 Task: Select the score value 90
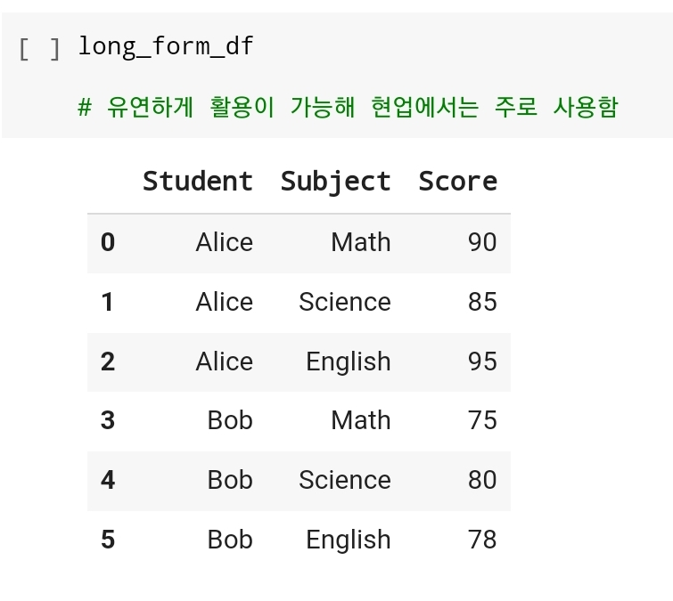(482, 242)
